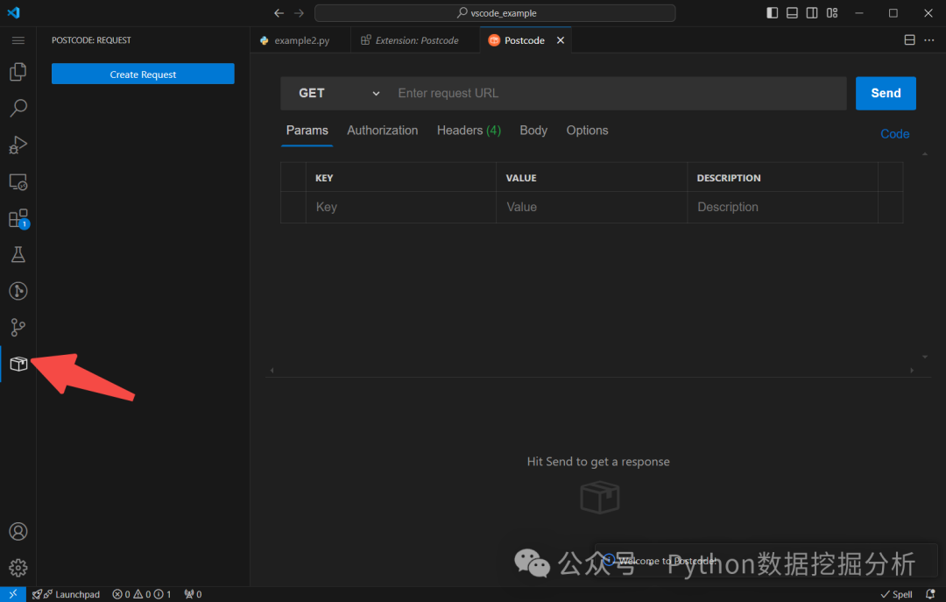Click the ports forwarded status item
946x602 pixels.
193,594
